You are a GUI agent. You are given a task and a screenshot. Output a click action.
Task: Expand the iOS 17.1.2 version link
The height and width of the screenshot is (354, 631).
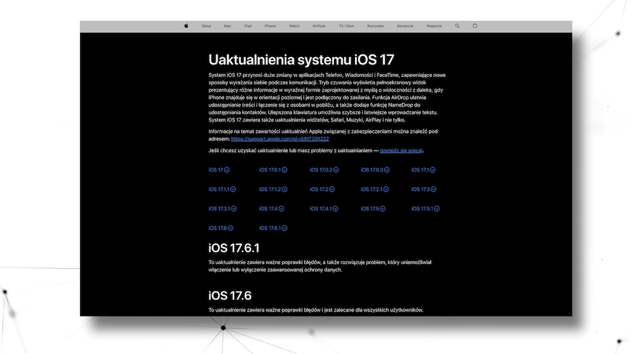(x=273, y=189)
